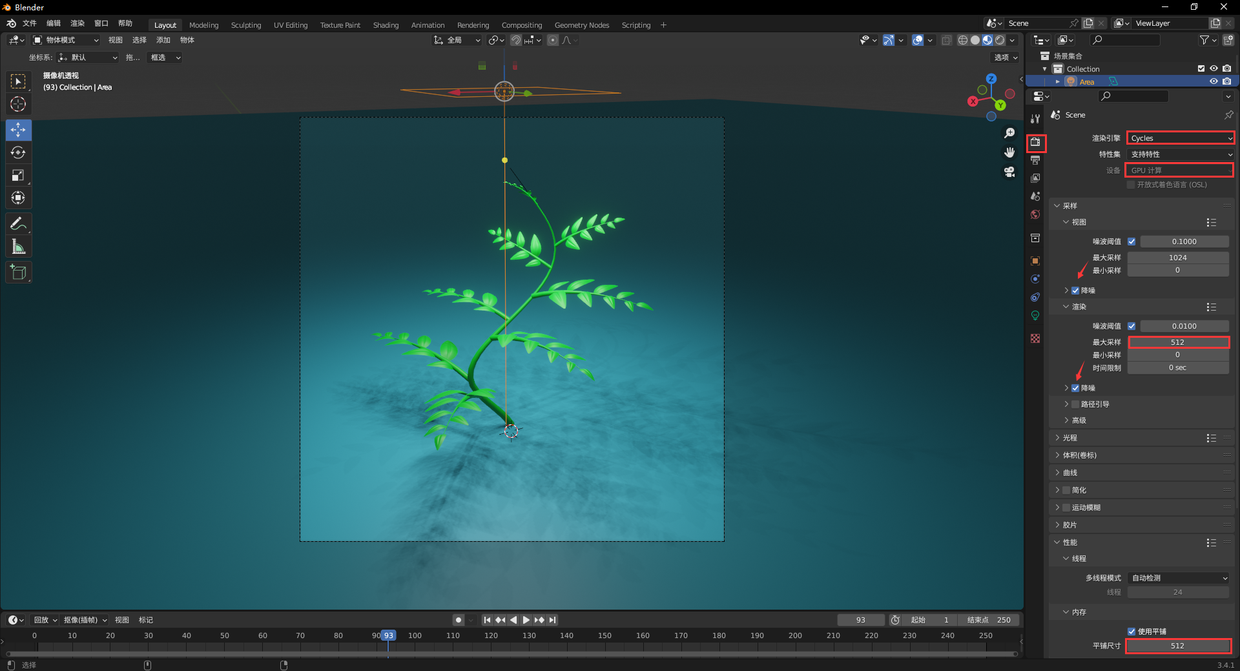Toggle 降噪 checkbox under 视图 sampling
This screenshot has height=671, width=1240.
1075,291
